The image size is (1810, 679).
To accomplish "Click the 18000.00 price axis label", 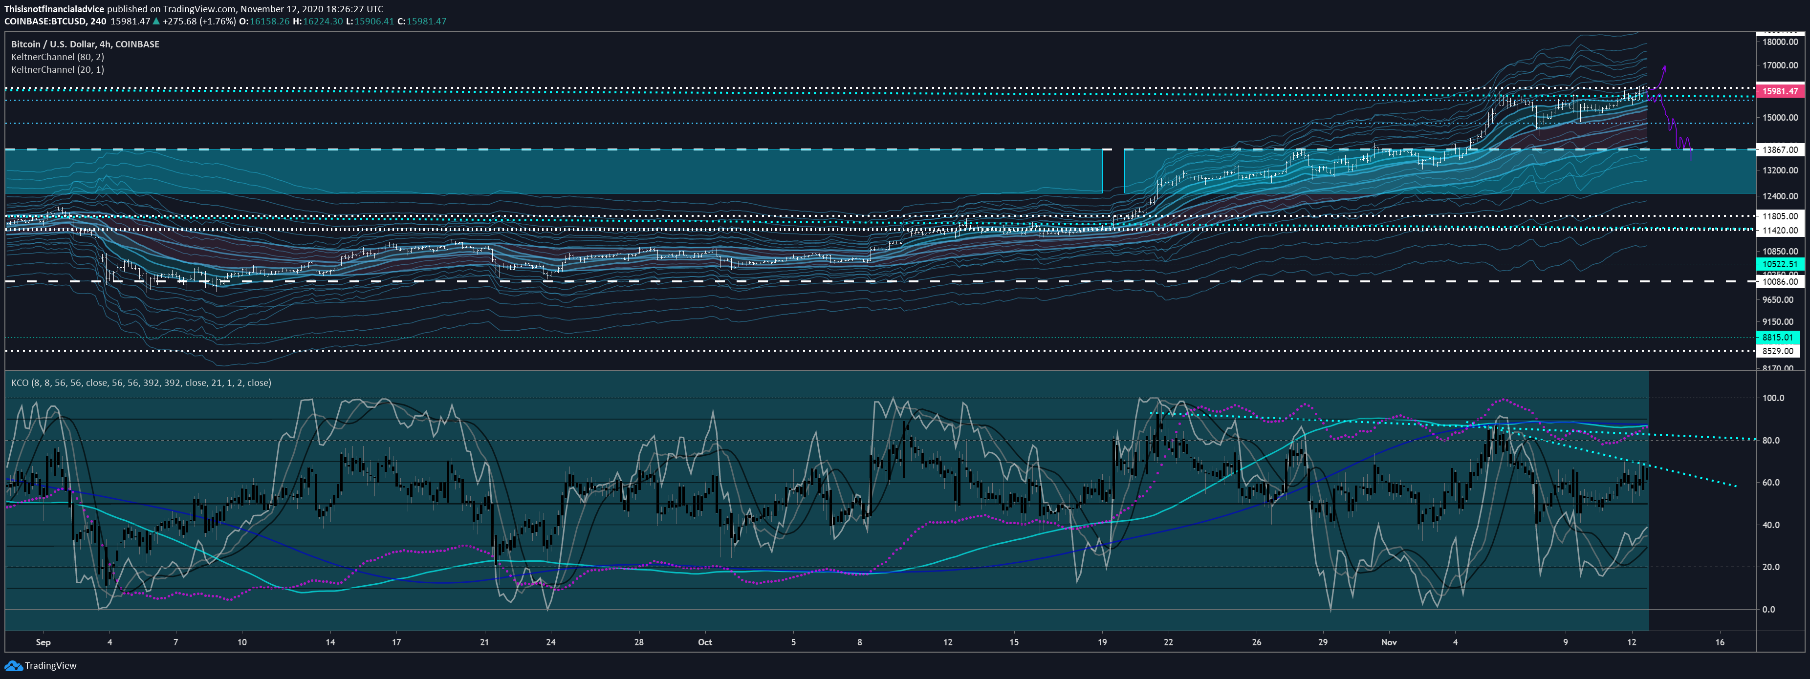I will 1780,42.
